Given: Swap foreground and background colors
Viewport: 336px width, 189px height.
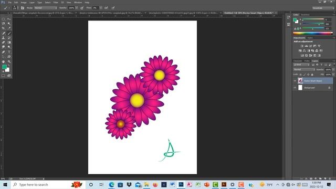Looking at the screenshot, I should click(9, 66).
